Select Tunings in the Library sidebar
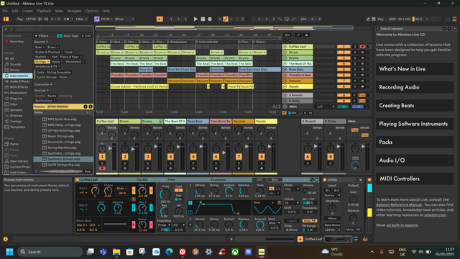460x259 pixels. coord(16,122)
